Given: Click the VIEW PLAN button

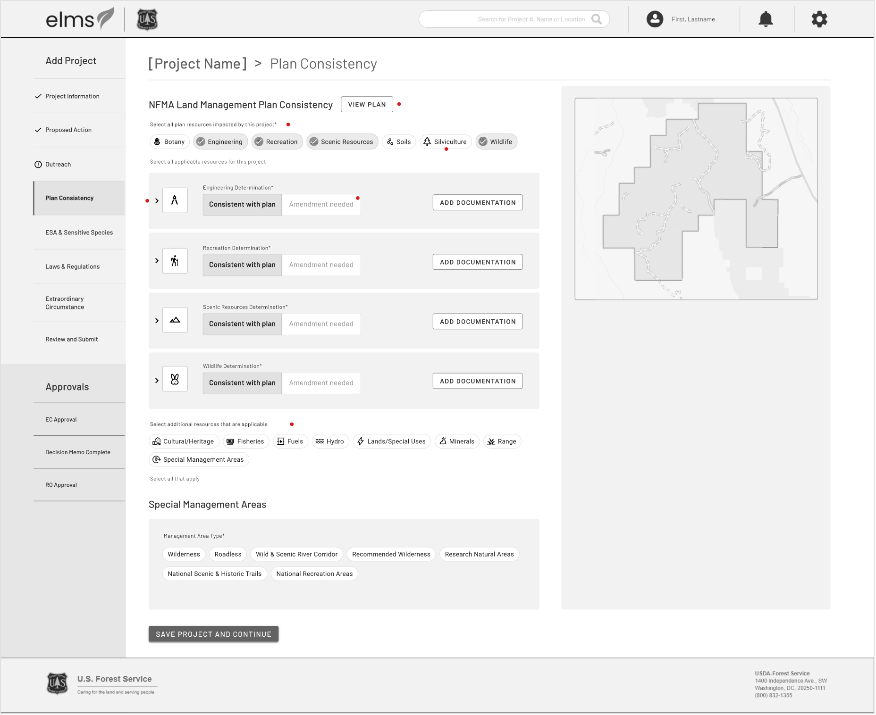Looking at the screenshot, I should tap(367, 104).
